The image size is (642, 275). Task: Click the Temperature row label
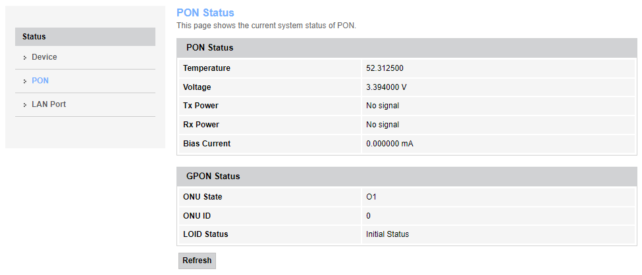point(207,68)
